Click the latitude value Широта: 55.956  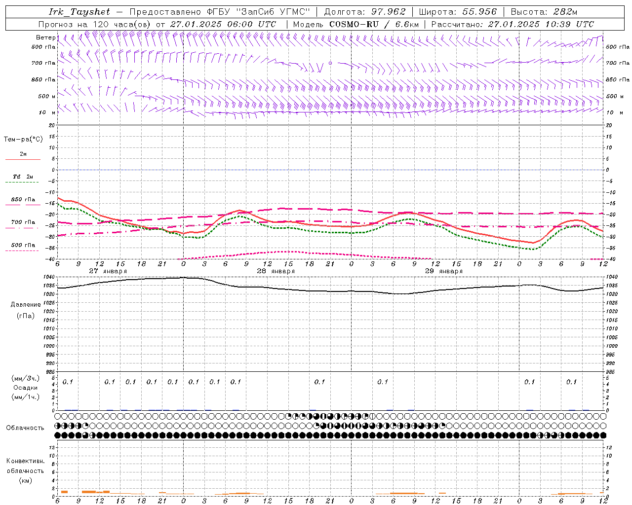coord(458,12)
